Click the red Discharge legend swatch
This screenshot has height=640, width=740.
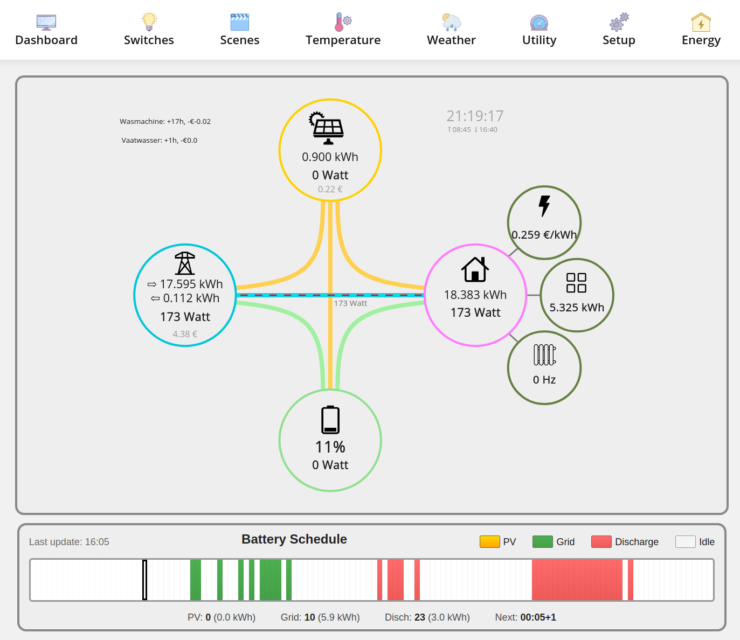click(601, 541)
